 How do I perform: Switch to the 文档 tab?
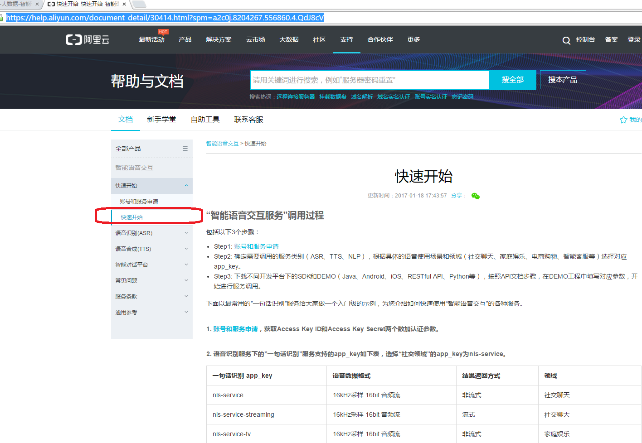126,120
